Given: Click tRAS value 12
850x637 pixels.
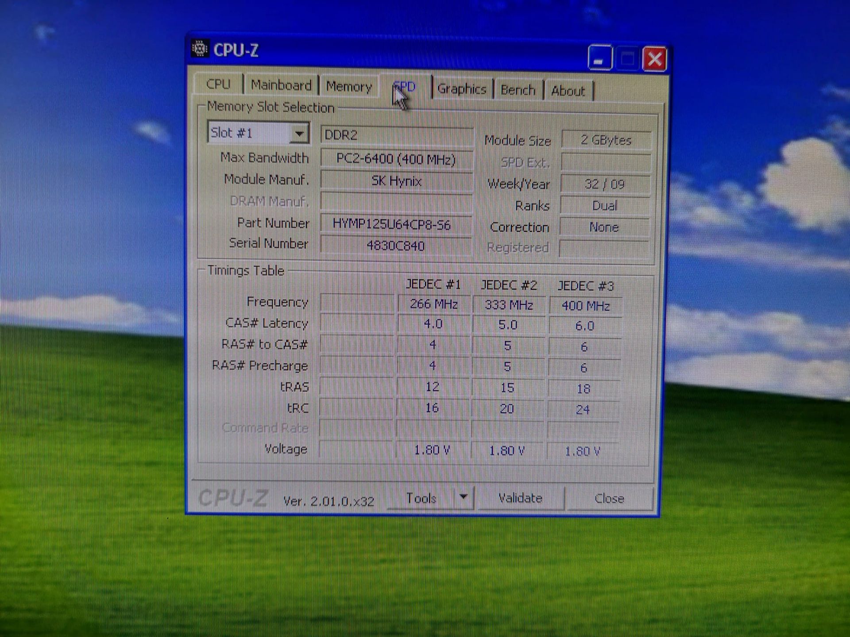Looking at the screenshot, I should pos(433,387).
